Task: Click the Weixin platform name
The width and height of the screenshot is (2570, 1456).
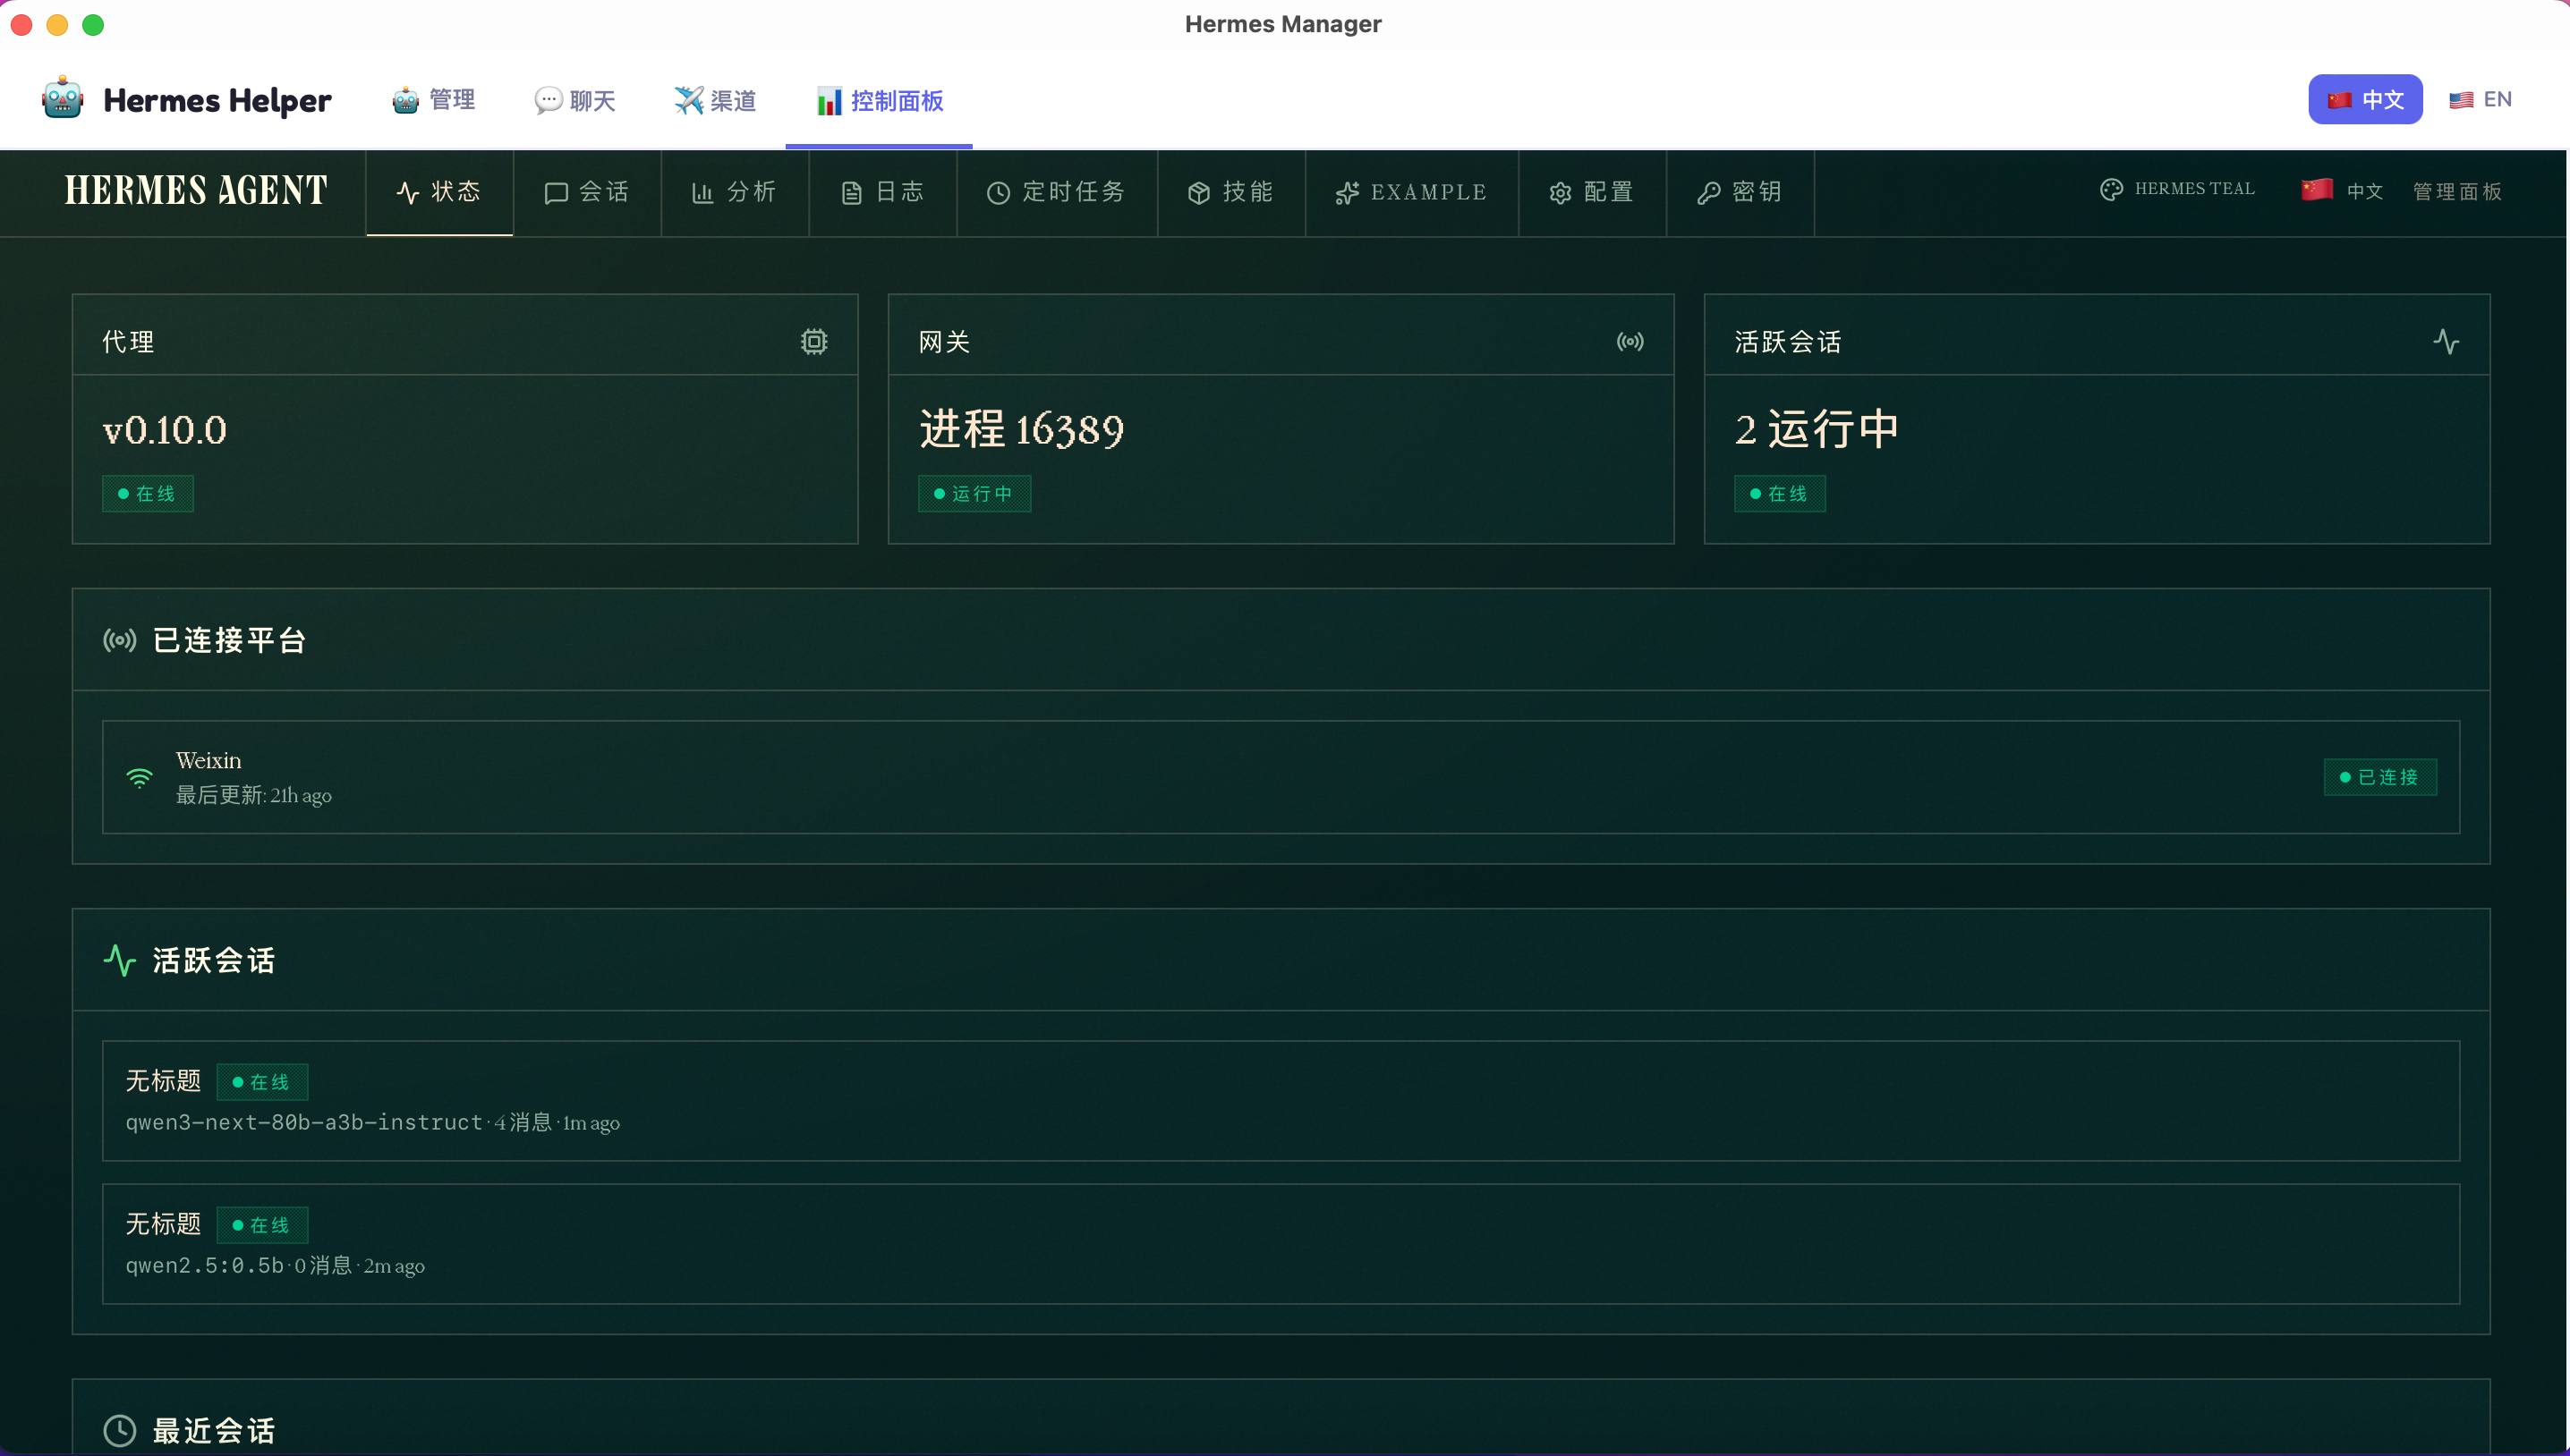Action: pyautogui.click(x=209, y=760)
